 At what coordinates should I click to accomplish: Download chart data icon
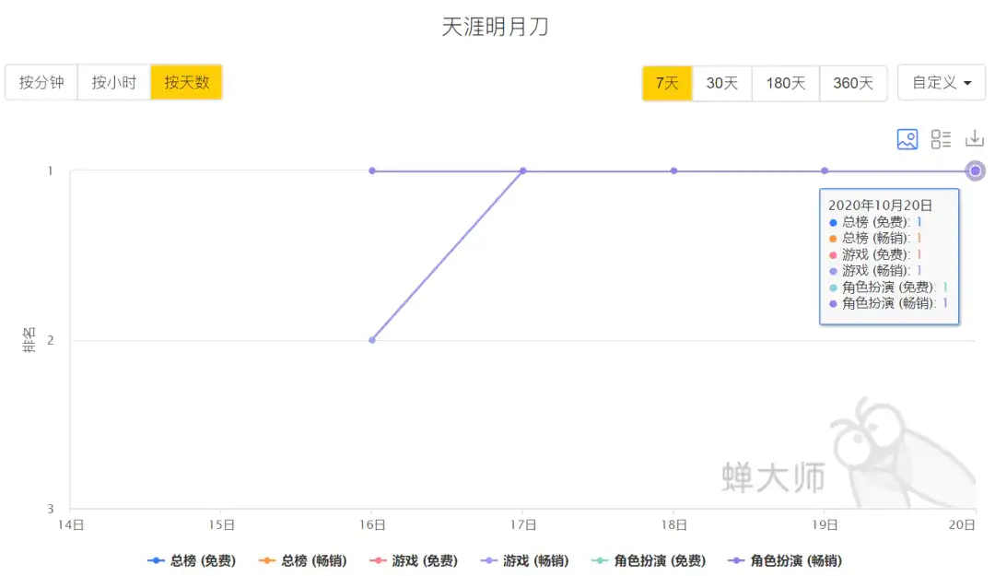coord(975,138)
